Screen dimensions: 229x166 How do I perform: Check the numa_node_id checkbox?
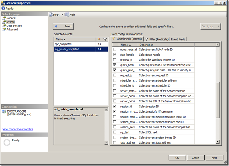coord(114,49)
